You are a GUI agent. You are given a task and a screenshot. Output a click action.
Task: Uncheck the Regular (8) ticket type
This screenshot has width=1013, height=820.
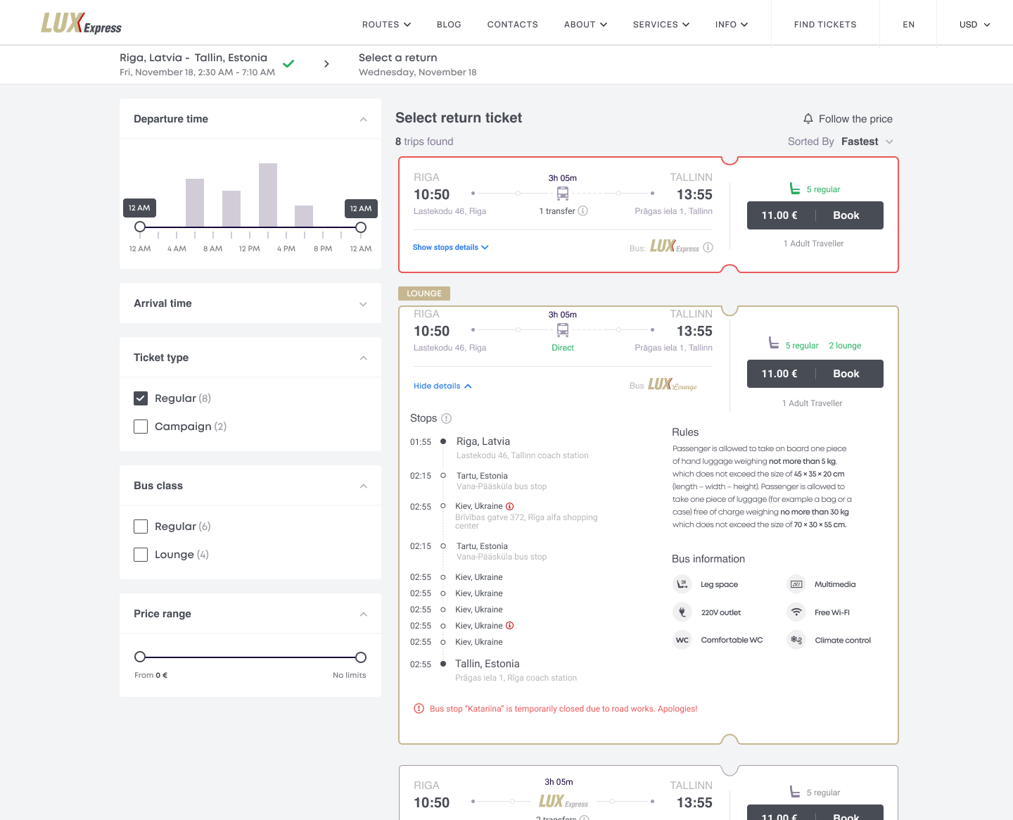coord(141,398)
